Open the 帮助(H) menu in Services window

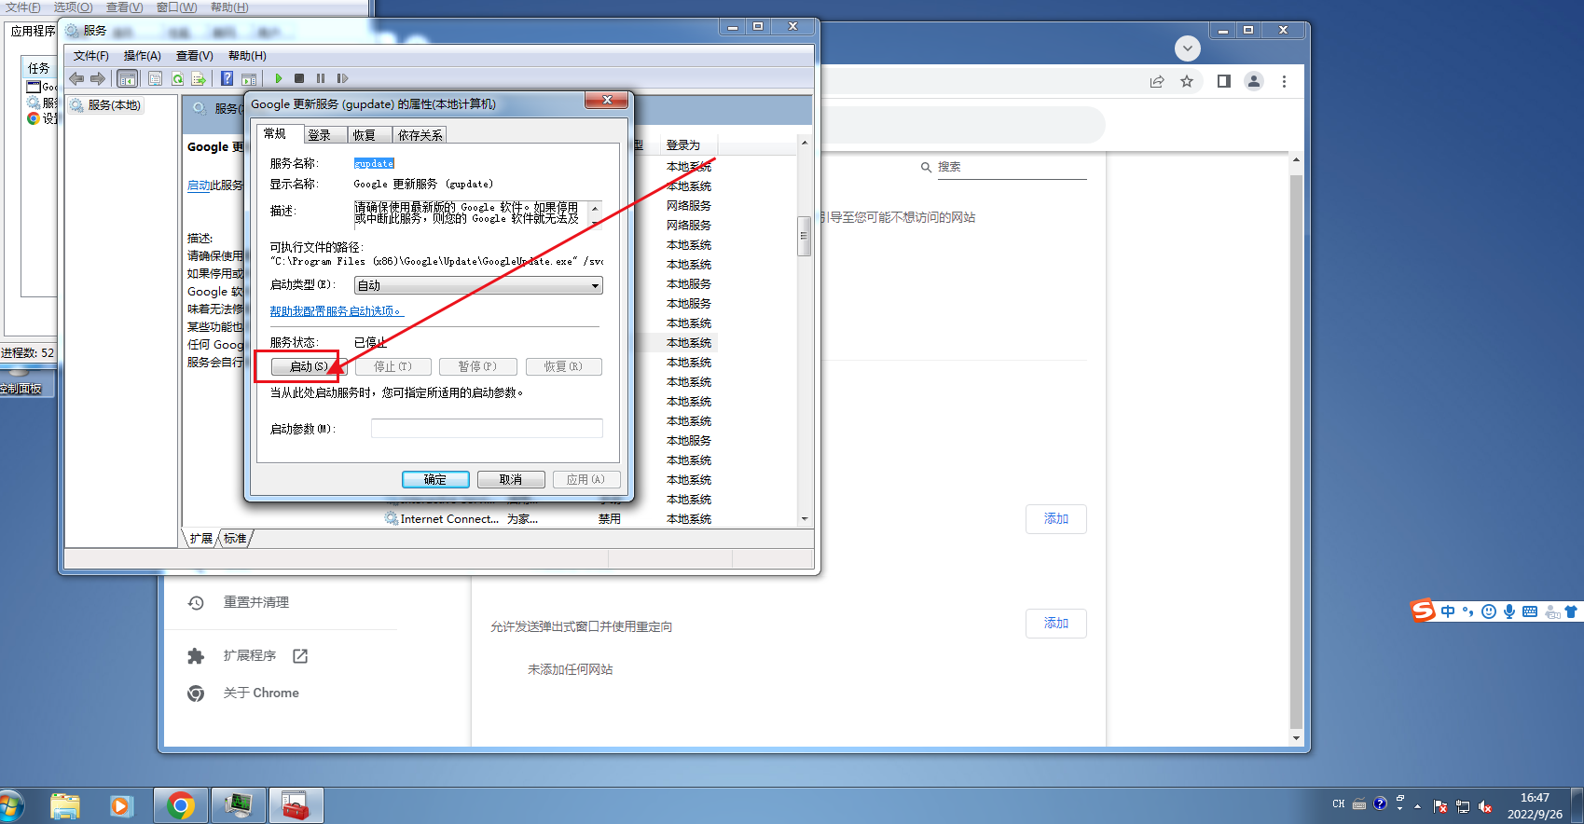247,56
